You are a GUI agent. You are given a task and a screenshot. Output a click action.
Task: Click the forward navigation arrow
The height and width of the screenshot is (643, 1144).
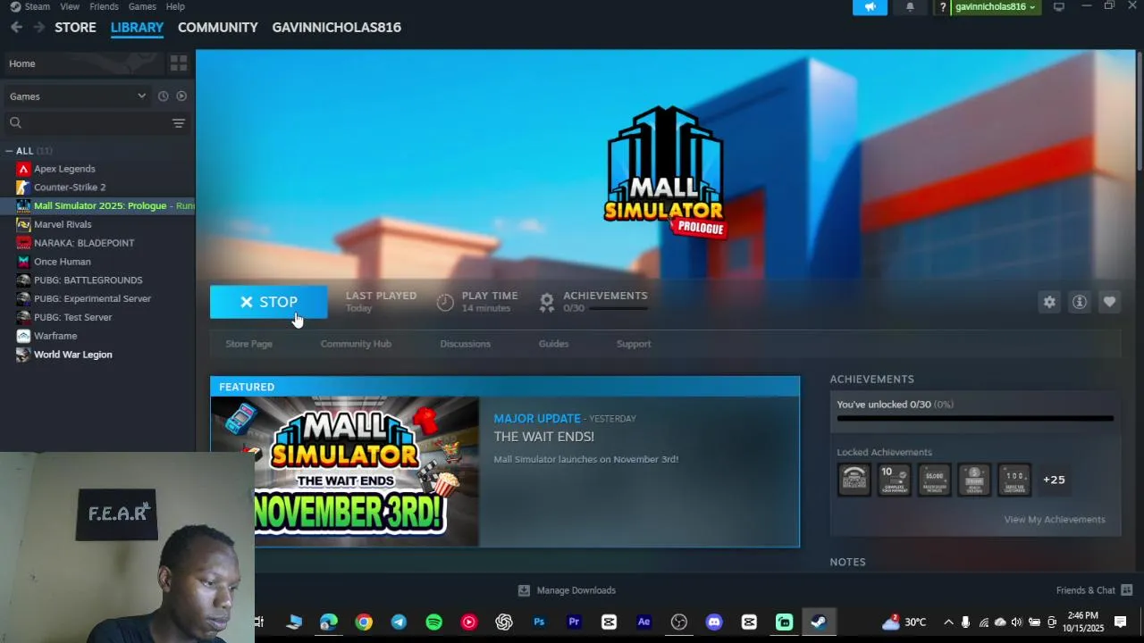tap(38, 28)
